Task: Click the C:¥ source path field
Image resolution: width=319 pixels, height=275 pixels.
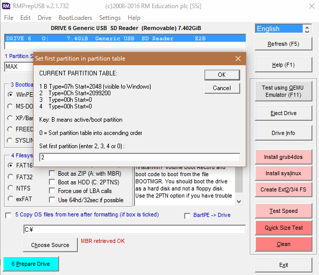Action: point(134,230)
